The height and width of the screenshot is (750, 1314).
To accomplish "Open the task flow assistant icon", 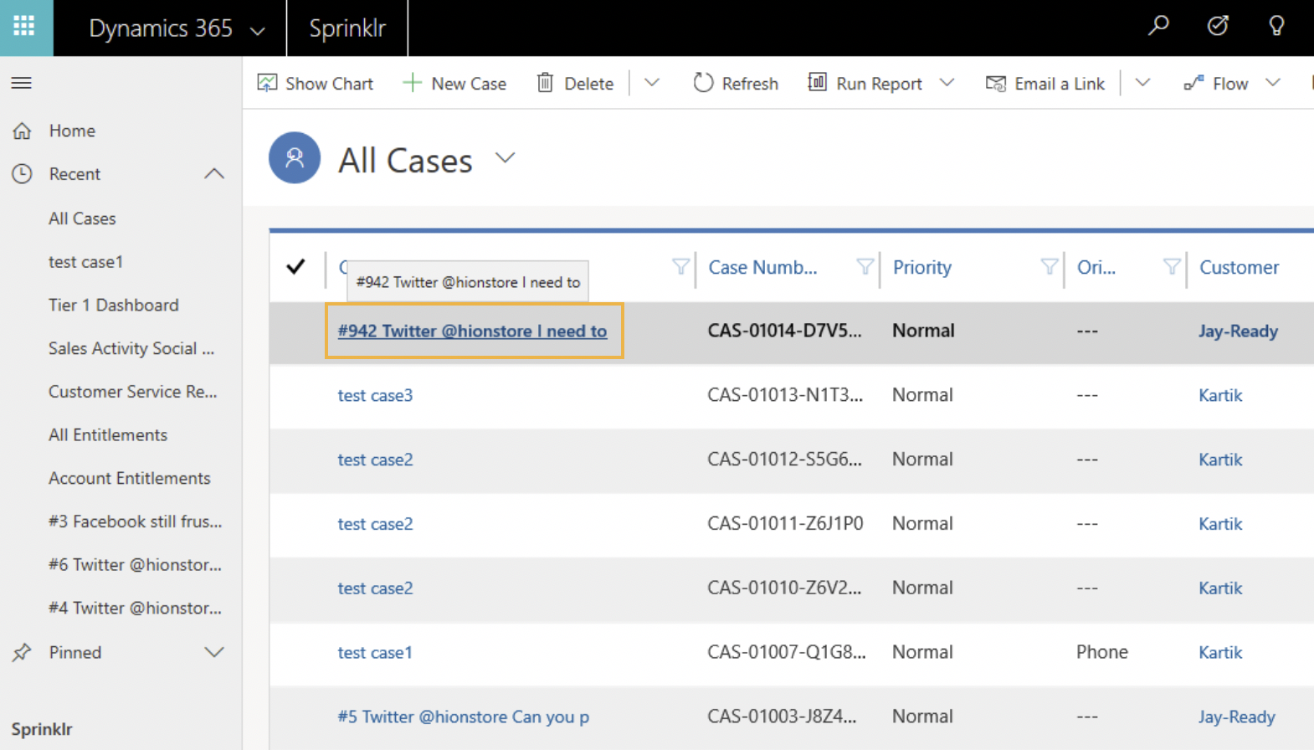I will (x=1218, y=26).
